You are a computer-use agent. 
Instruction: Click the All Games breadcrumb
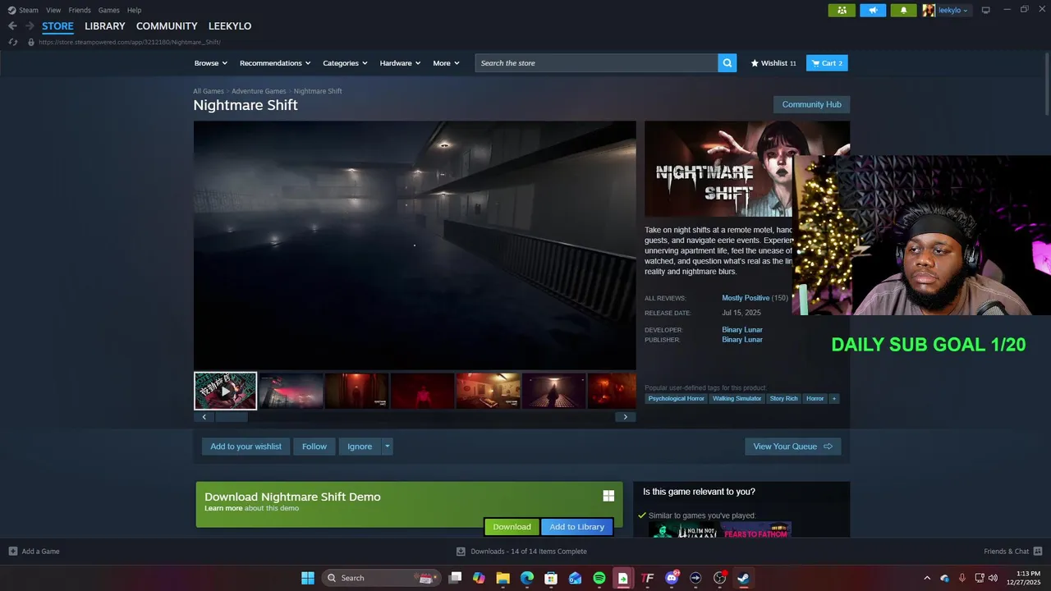click(x=209, y=91)
